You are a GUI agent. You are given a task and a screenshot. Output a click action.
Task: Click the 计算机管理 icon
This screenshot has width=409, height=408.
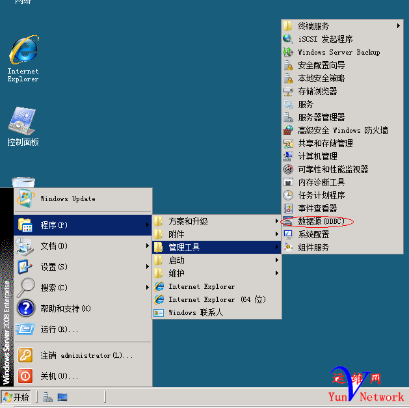288,156
